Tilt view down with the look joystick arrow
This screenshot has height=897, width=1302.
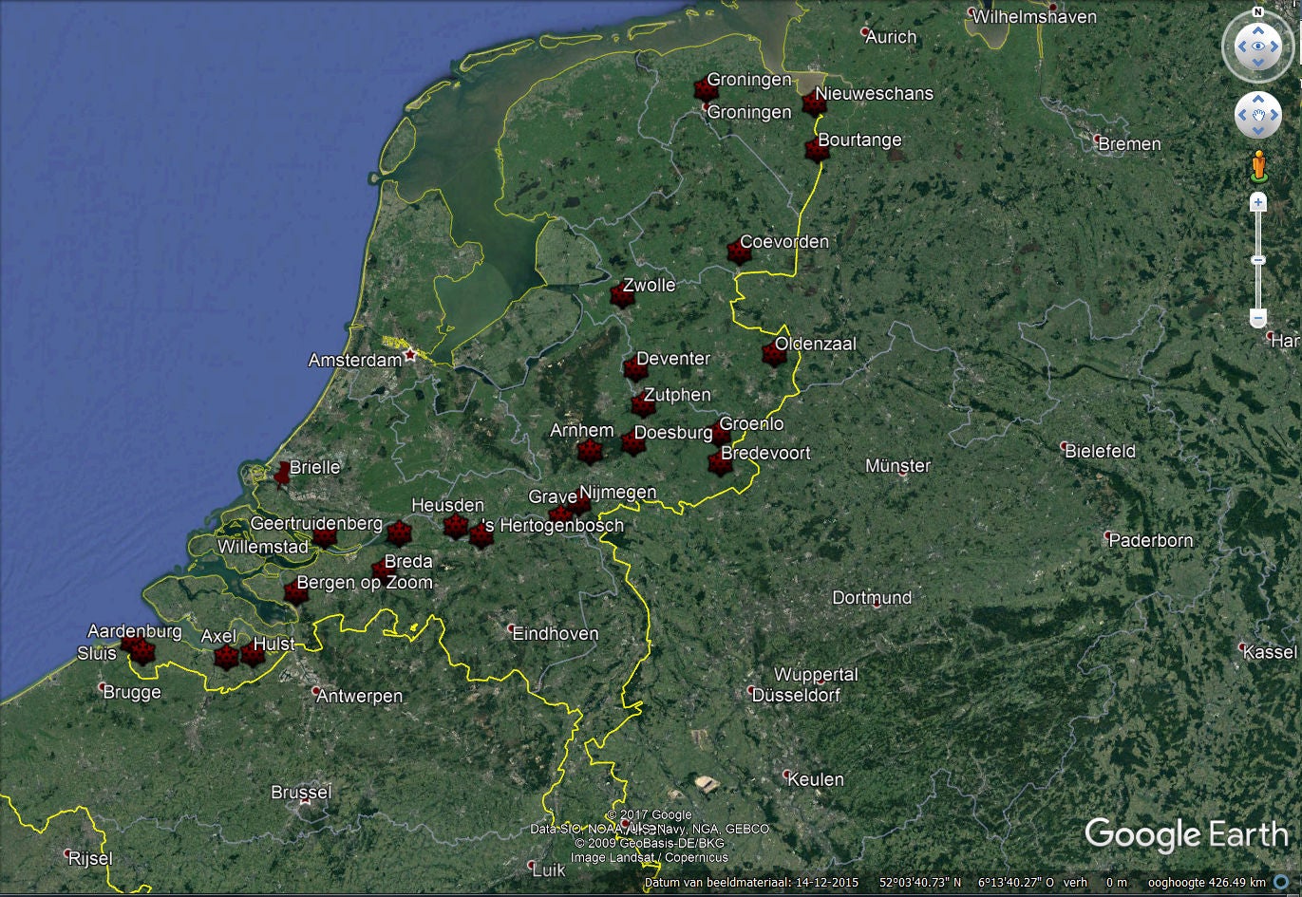point(1258,63)
